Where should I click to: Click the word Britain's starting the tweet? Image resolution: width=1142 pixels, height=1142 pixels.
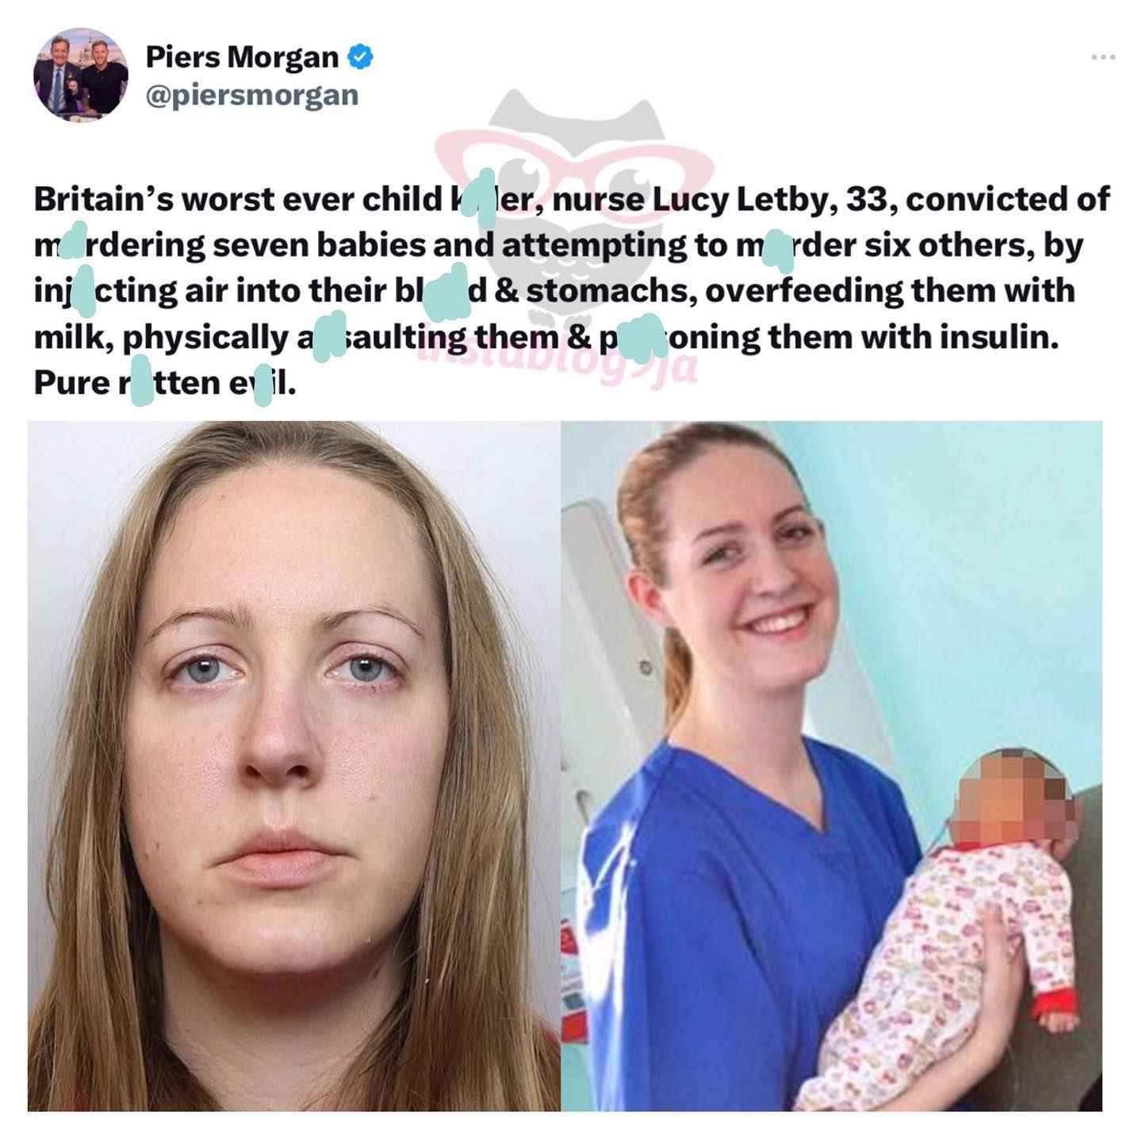pos(102,199)
